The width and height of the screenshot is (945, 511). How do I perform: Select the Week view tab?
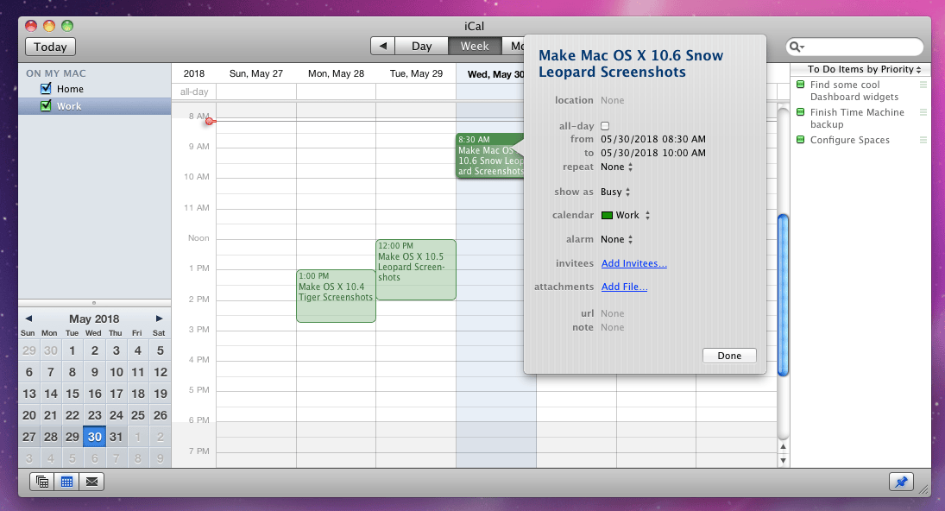click(475, 46)
